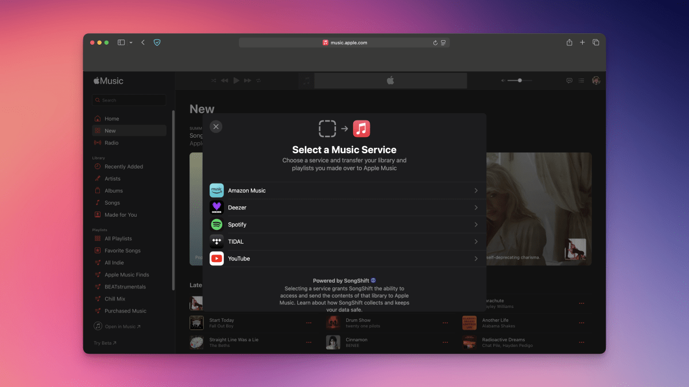The image size is (689, 387).
Task: Open Recently Added in library
Action: (x=123, y=167)
